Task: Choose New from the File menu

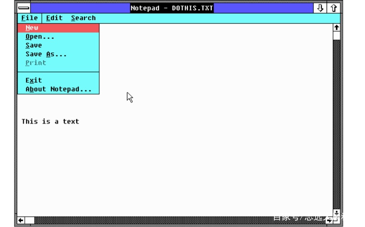Action: (x=58, y=28)
